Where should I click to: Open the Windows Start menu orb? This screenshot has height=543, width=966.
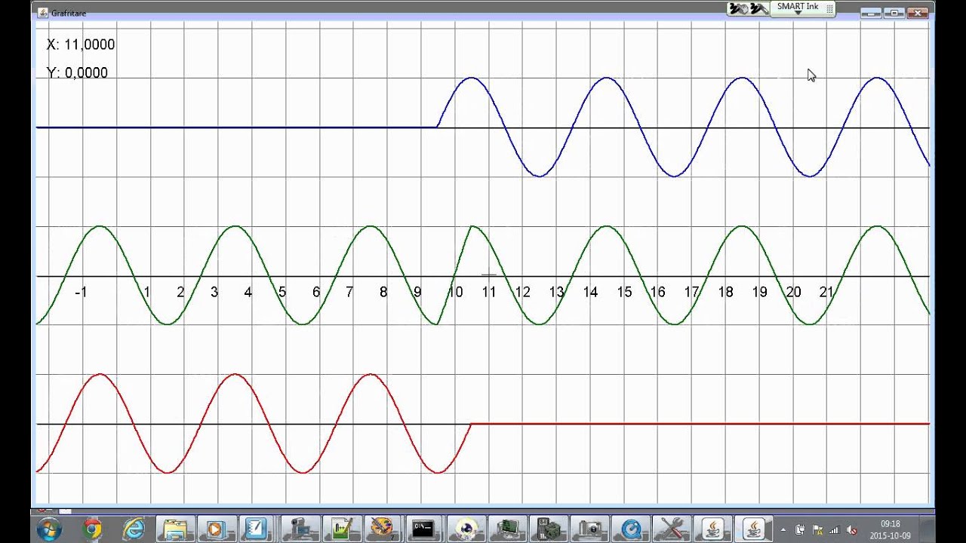click(x=49, y=529)
